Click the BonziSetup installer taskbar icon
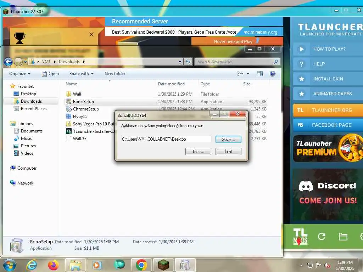This screenshot has height=272, width=363. click(185, 265)
